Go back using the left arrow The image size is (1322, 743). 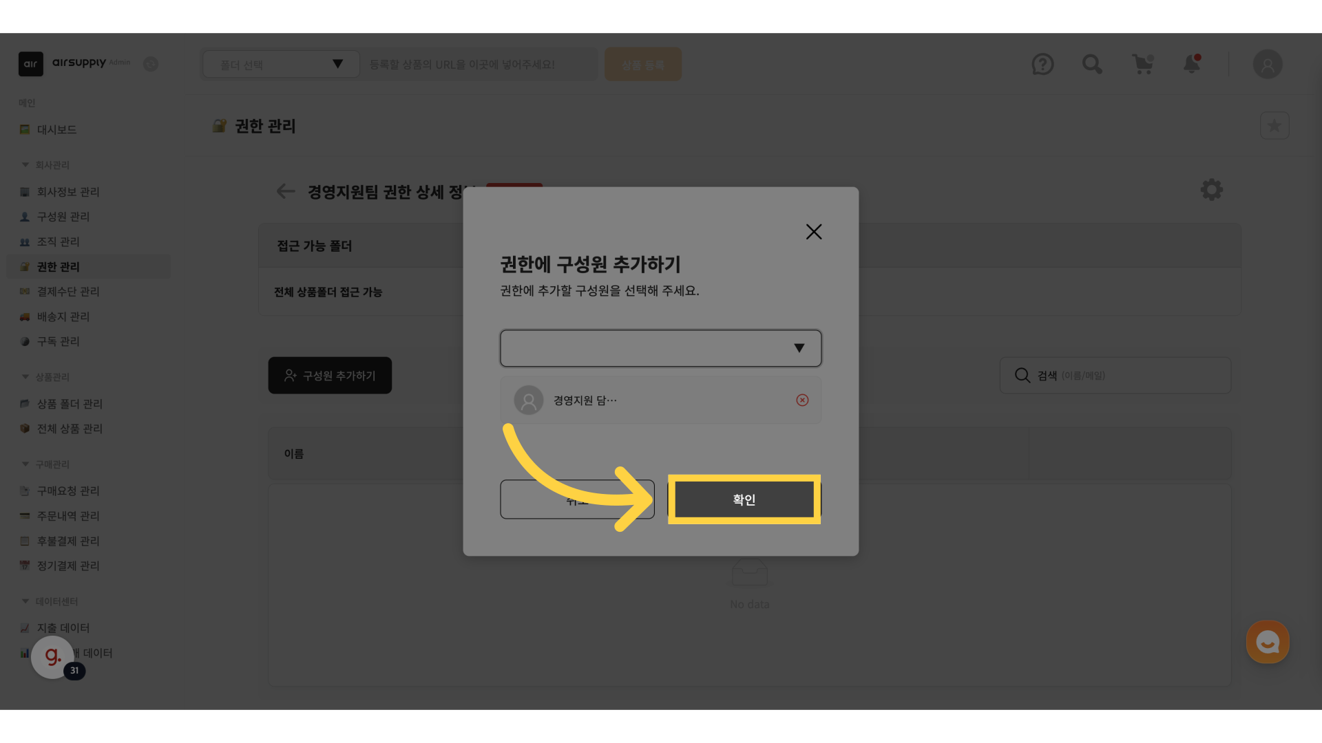(x=285, y=191)
